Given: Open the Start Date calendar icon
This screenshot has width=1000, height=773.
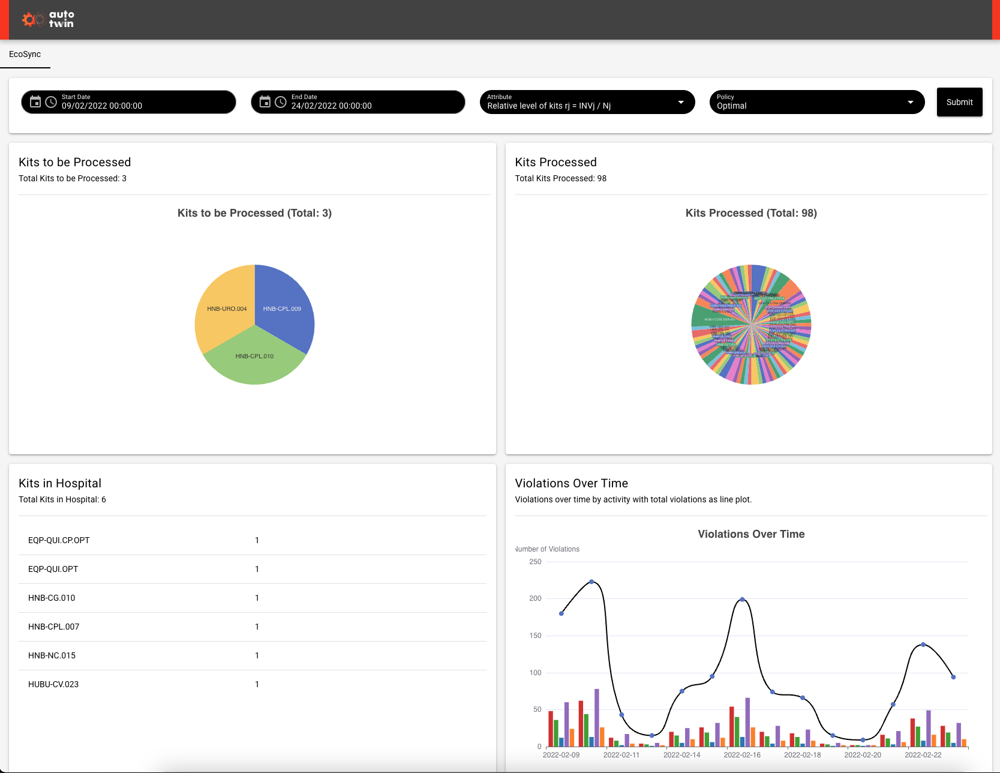Looking at the screenshot, I should click(35, 102).
